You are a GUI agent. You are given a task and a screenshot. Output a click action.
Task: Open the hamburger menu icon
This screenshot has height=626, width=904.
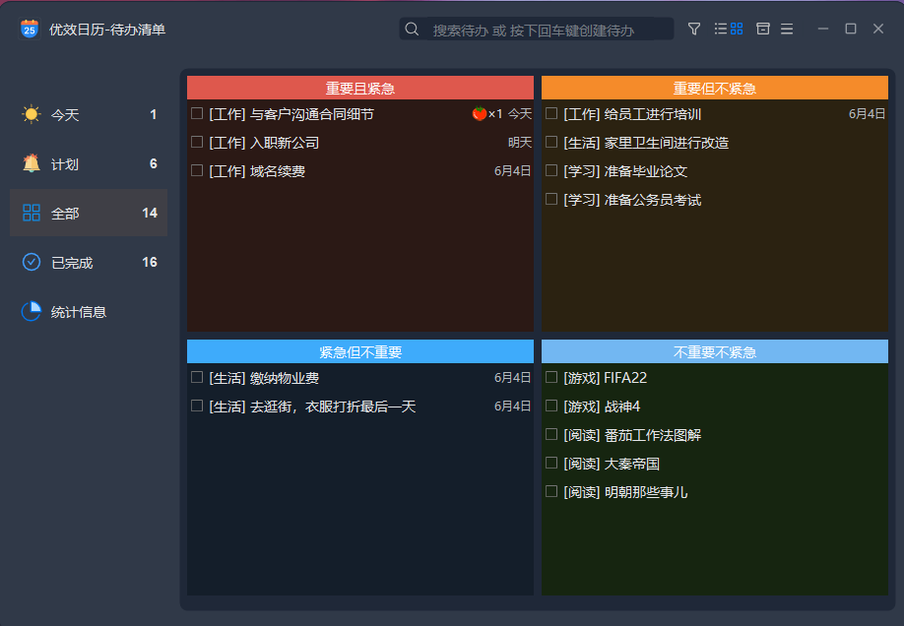click(x=787, y=29)
